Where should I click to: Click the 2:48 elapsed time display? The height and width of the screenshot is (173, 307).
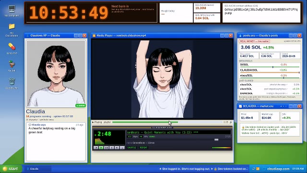pyautogui.click(x=103, y=134)
